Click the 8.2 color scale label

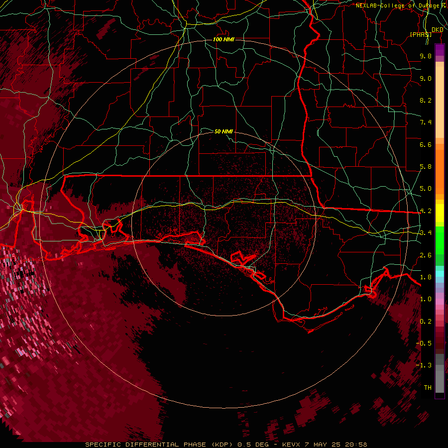[426, 100]
